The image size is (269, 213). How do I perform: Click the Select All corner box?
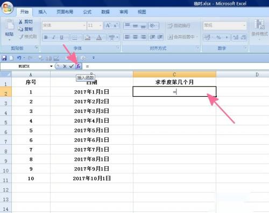click(x=6, y=74)
